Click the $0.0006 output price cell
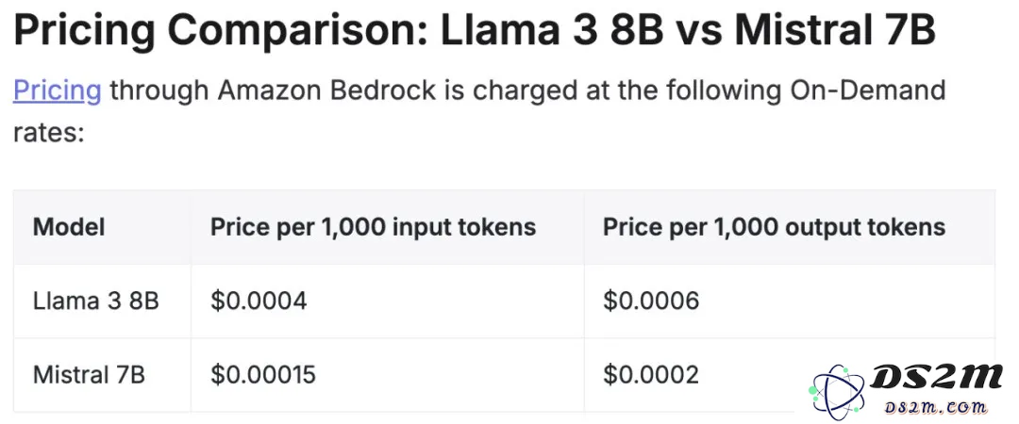This screenshot has height=424, width=1019. click(x=651, y=301)
